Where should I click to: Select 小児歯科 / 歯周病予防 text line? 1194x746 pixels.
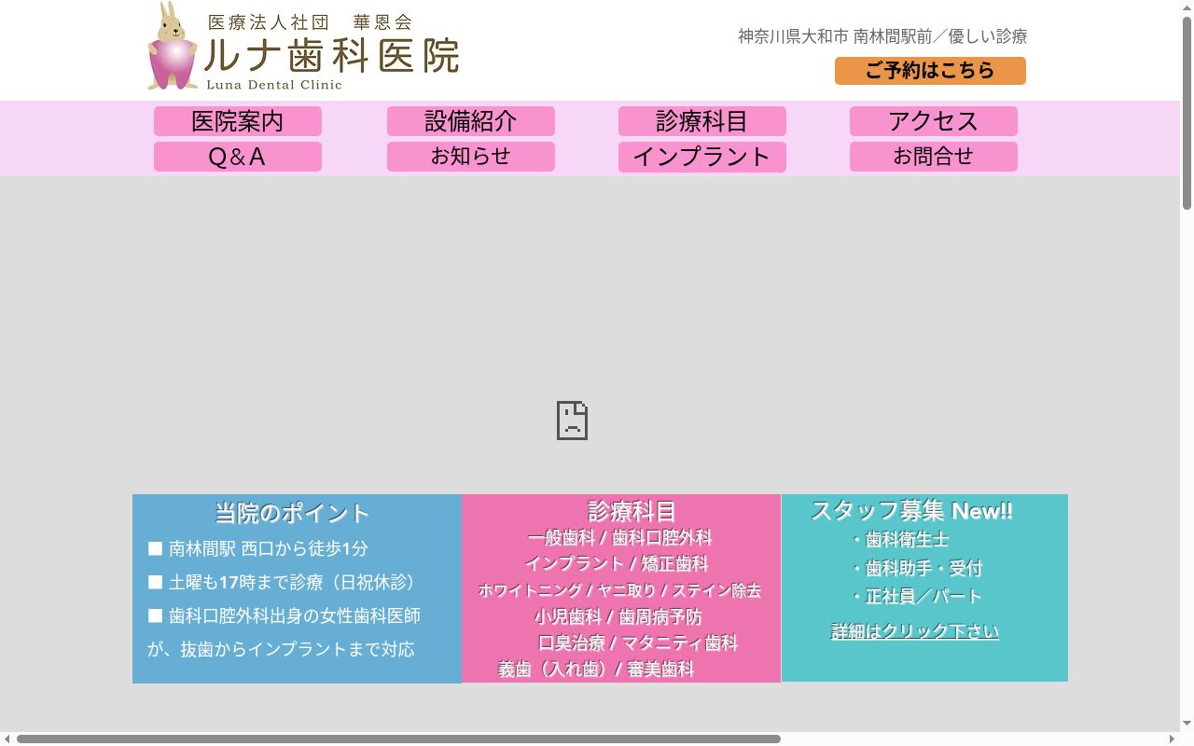click(618, 616)
